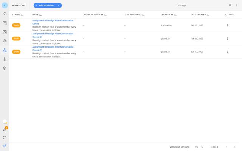Click the Draft badge of Feb 20 workflow
The height and width of the screenshot is (151, 242).
16,39
